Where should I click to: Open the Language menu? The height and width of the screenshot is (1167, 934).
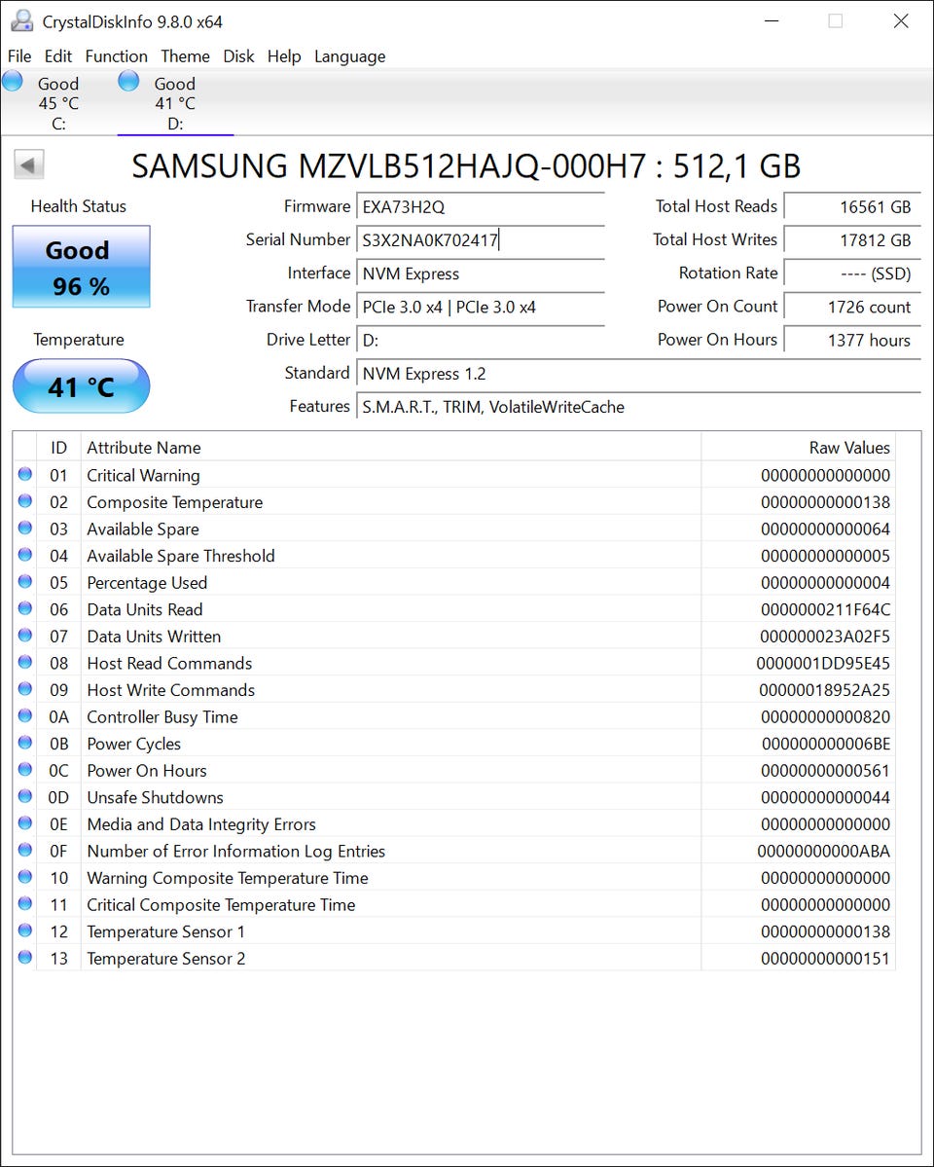[x=350, y=56]
